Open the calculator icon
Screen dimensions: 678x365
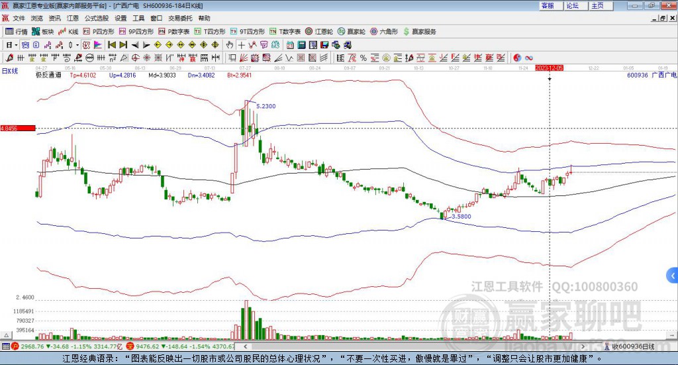301,45
